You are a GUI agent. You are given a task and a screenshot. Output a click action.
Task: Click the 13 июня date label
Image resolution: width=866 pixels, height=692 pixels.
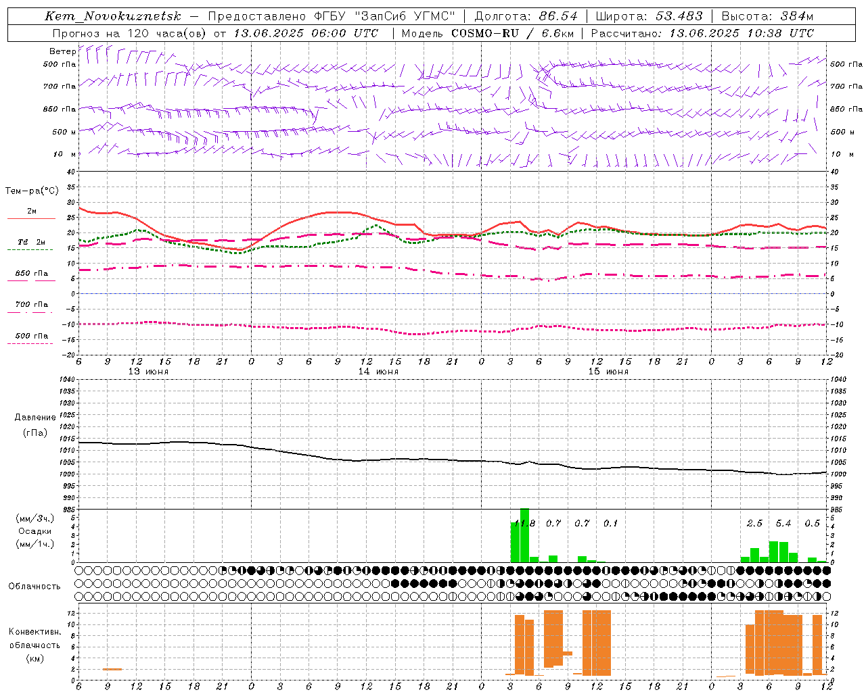pyautogui.click(x=148, y=372)
